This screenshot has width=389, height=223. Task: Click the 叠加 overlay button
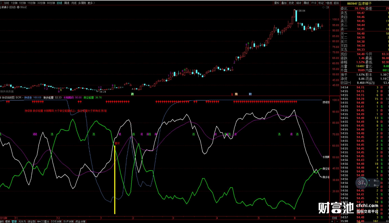(284, 3)
